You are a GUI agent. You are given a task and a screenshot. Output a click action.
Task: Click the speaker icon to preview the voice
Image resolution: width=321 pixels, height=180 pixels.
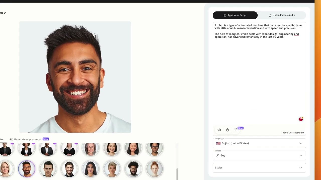click(219, 130)
